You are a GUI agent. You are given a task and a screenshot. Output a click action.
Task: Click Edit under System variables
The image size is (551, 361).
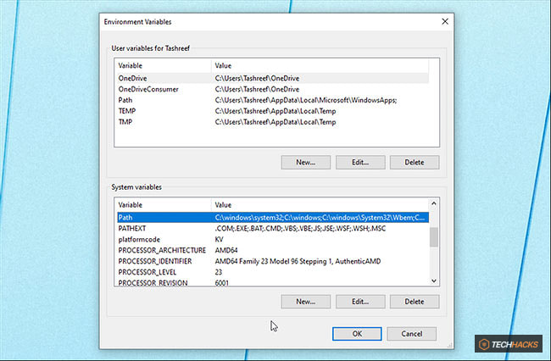360,302
